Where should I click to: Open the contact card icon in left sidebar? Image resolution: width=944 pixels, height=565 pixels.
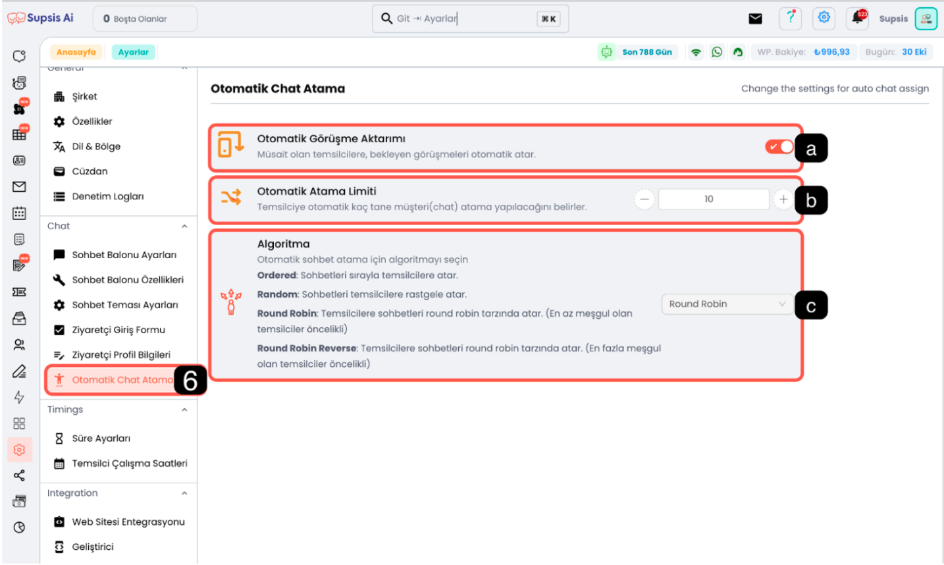tap(19, 161)
